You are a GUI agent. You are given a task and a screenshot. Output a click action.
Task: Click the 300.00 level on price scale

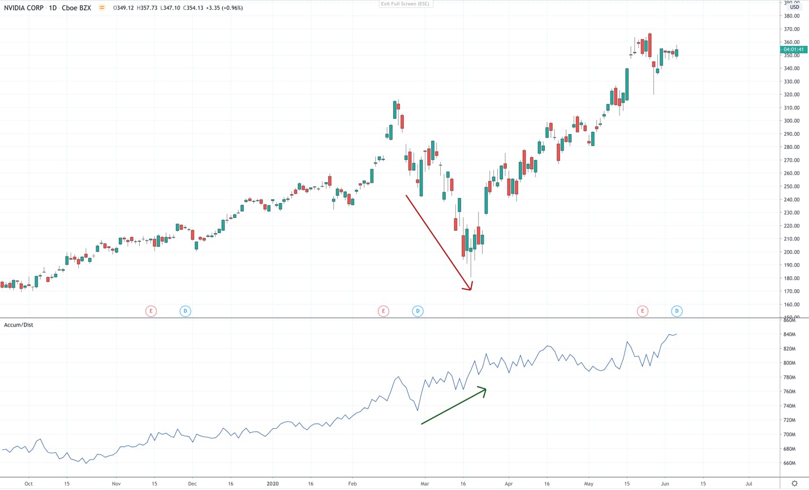(791, 121)
